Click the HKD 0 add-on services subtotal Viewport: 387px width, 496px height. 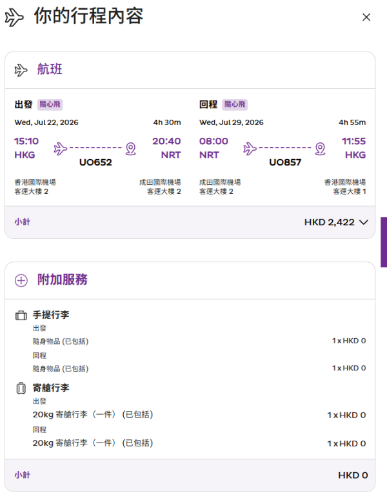tap(353, 475)
